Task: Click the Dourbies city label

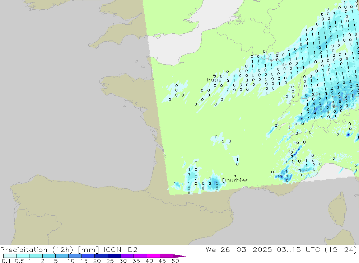Action: (x=235, y=180)
